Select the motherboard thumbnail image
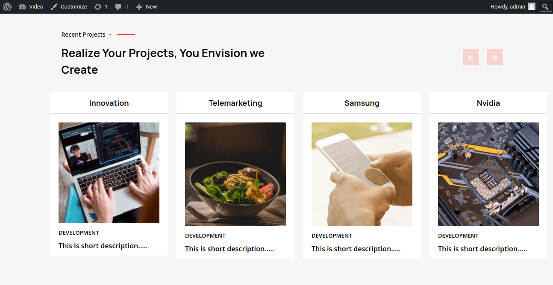Viewport: 553px width, 285px height. [488, 174]
